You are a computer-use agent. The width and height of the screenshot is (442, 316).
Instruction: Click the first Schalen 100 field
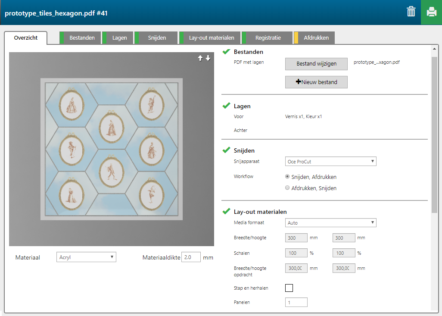tap(296, 253)
